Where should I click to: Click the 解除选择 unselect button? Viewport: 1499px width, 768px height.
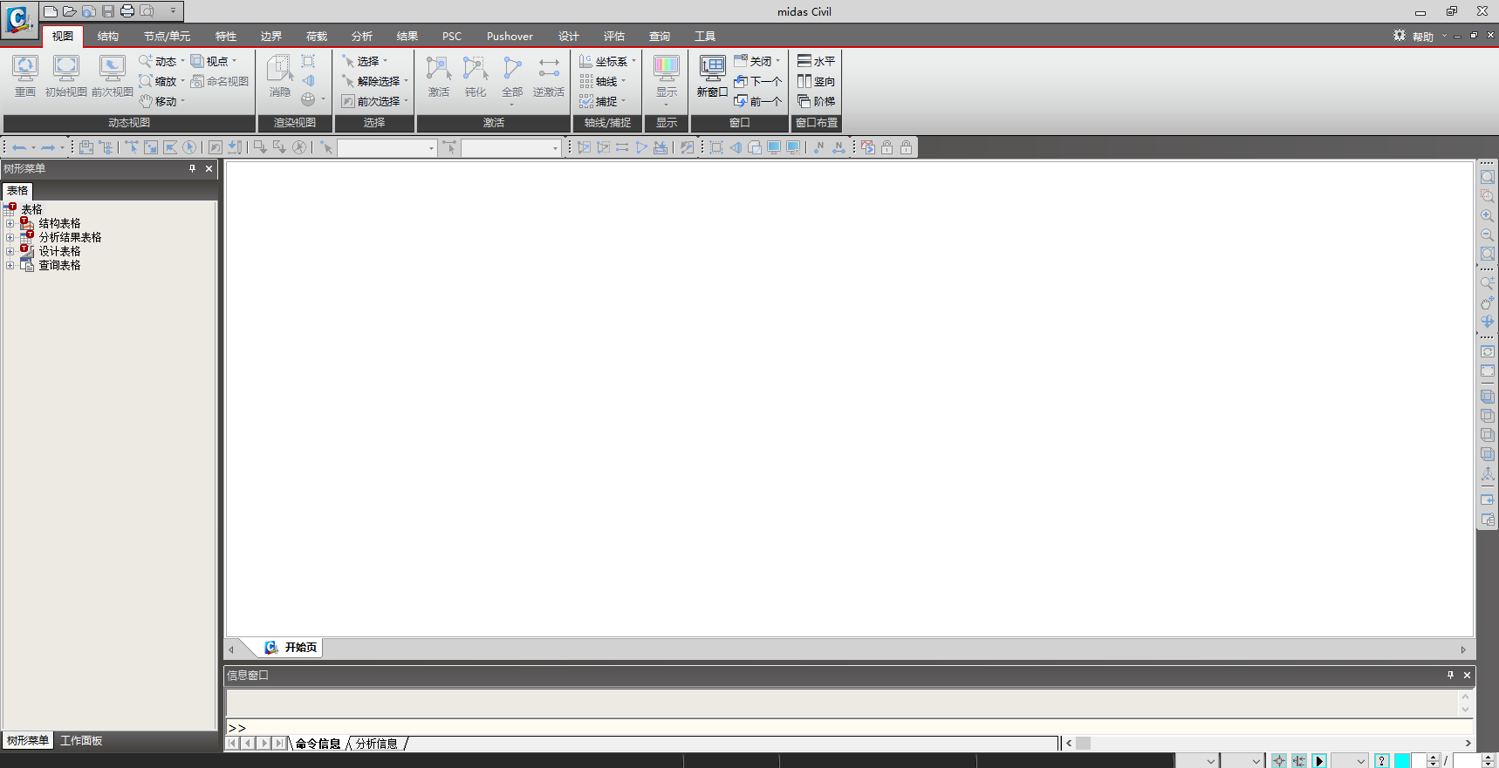376,81
